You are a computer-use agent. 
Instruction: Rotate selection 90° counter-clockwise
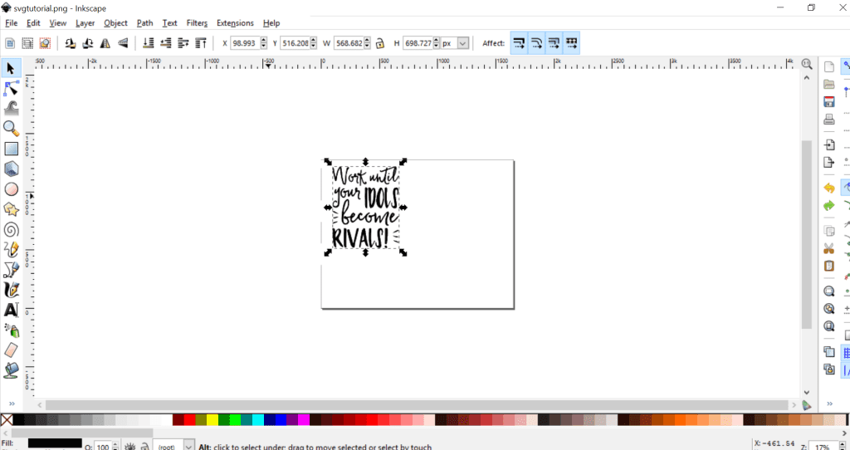[x=70, y=43]
